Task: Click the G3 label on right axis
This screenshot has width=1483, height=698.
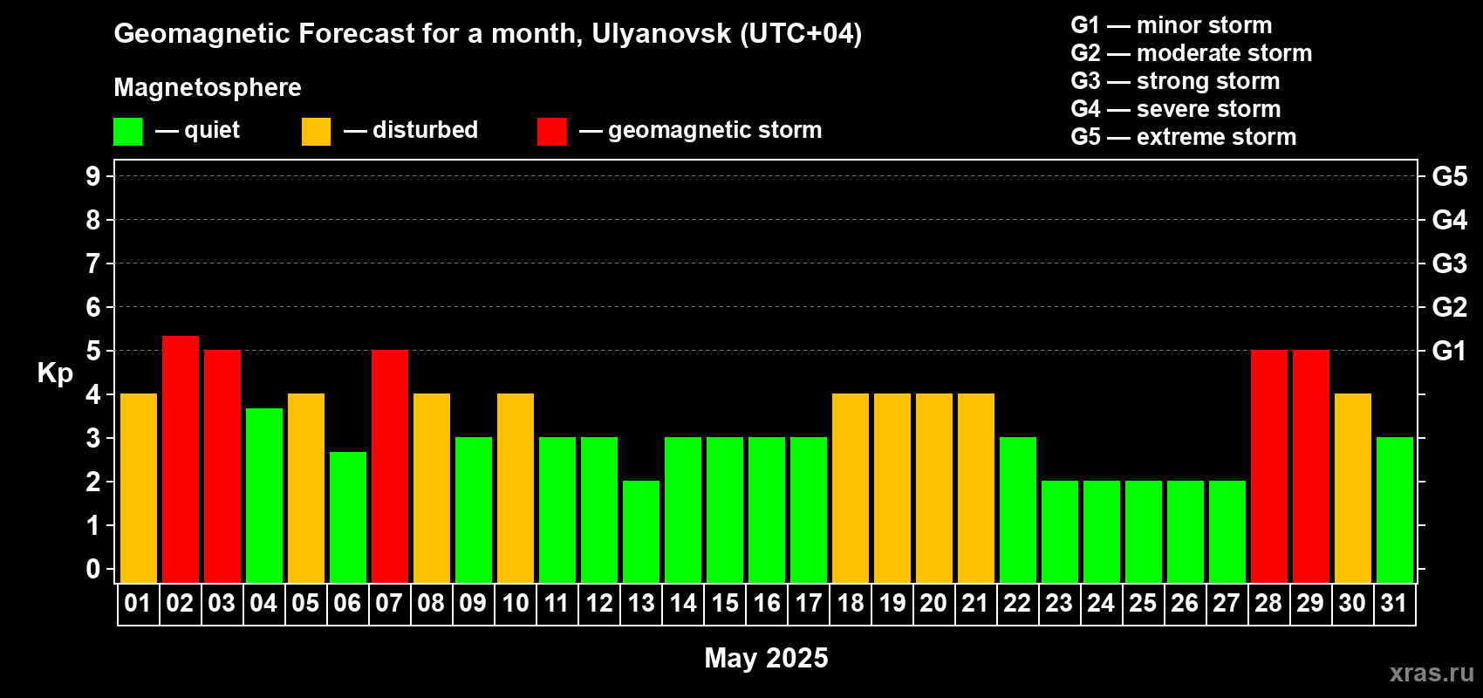Action: (x=1450, y=263)
